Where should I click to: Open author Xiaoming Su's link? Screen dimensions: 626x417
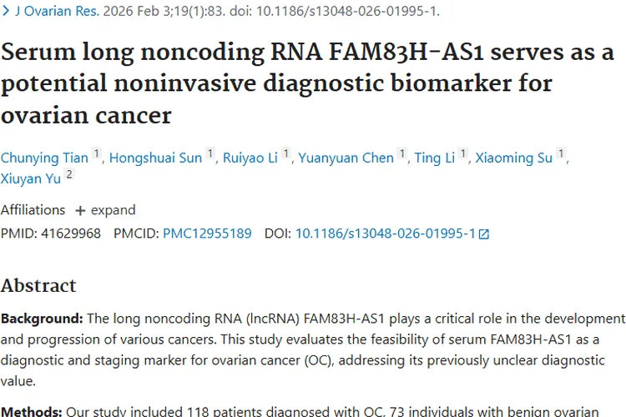point(513,158)
